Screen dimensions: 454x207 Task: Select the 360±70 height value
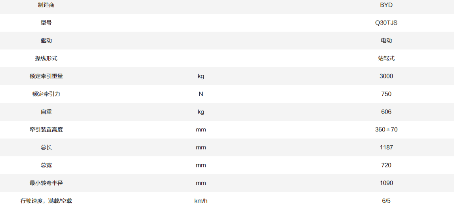(x=386, y=129)
